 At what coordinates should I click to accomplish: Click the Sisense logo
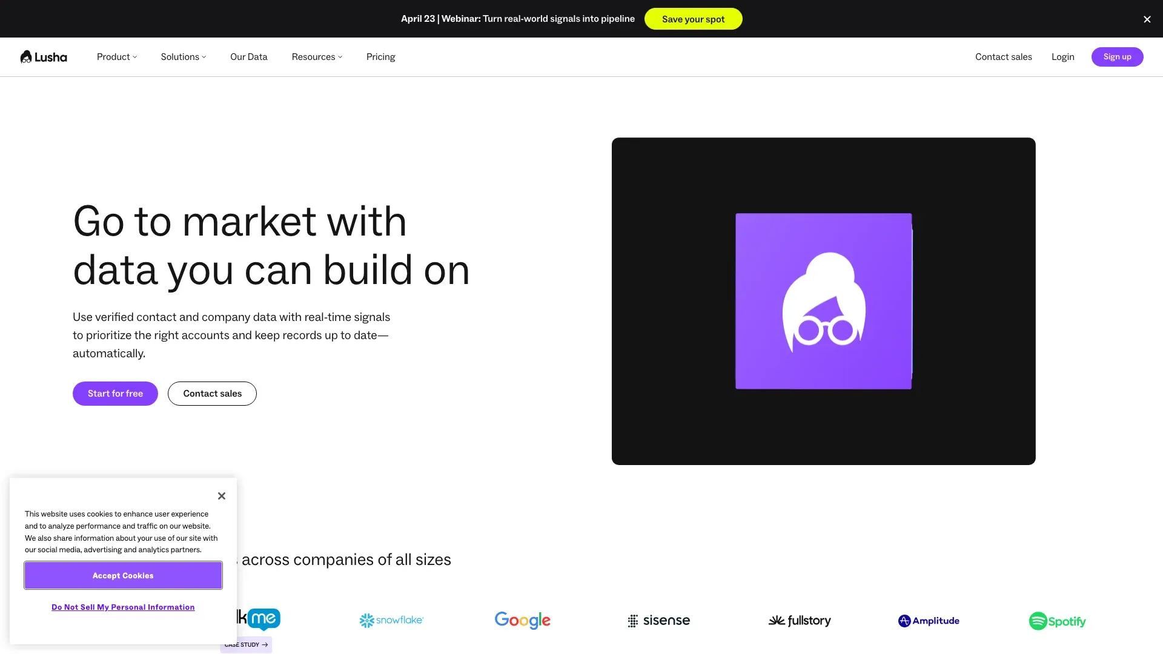click(x=658, y=620)
